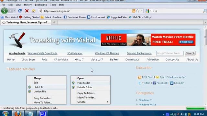Click the grayed Forward arrow button

[11, 11]
